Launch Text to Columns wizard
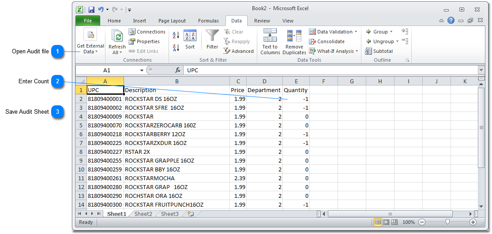This screenshot has height=234, width=492. click(x=270, y=41)
